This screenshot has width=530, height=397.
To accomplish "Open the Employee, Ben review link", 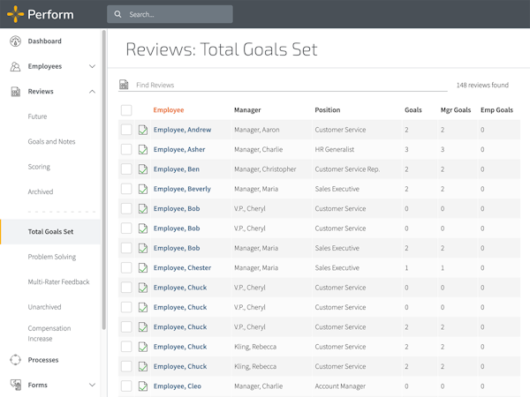I will click(x=177, y=169).
